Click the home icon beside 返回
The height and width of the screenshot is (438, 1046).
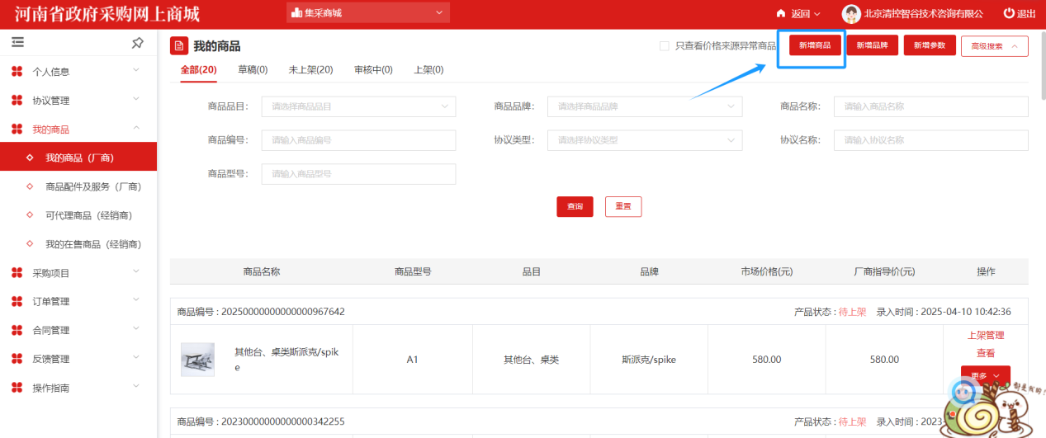tap(781, 13)
